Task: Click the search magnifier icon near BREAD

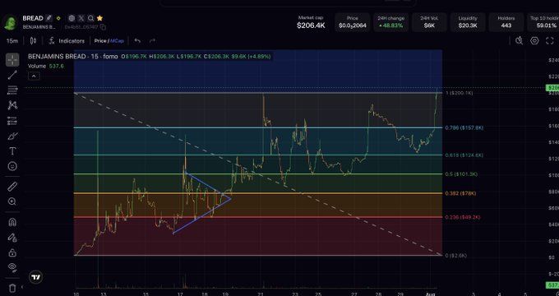Action: [91, 18]
